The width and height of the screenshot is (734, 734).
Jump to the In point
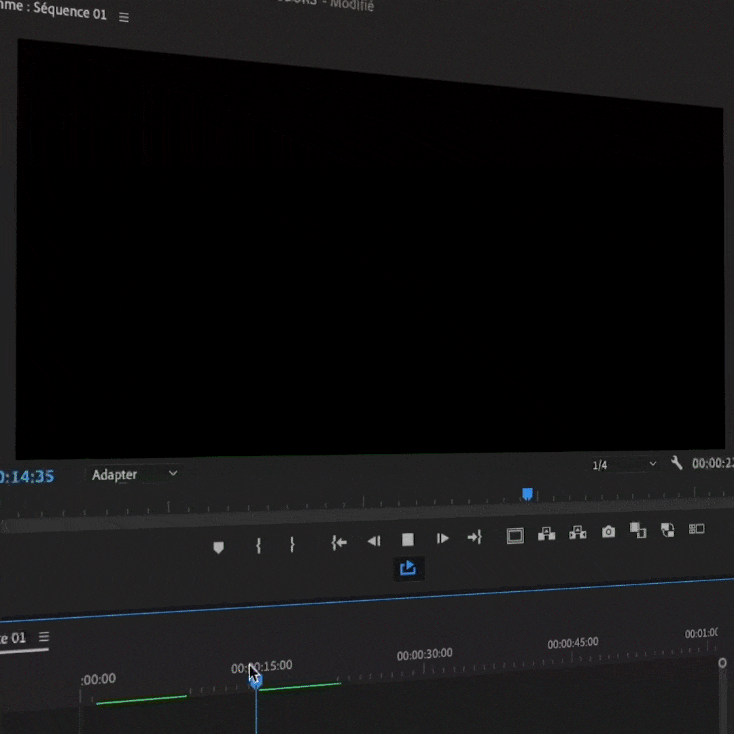(338, 542)
